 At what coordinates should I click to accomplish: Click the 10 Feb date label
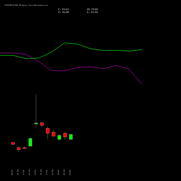[x=18, y=172]
